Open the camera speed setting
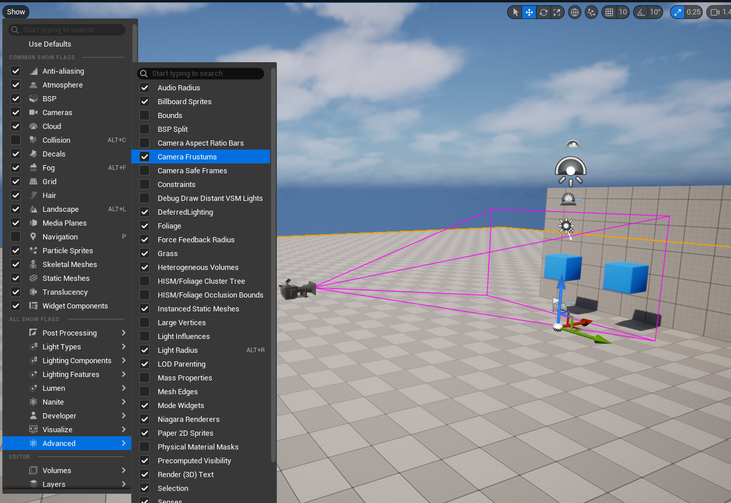731x503 pixels. [x=719, y=12]
